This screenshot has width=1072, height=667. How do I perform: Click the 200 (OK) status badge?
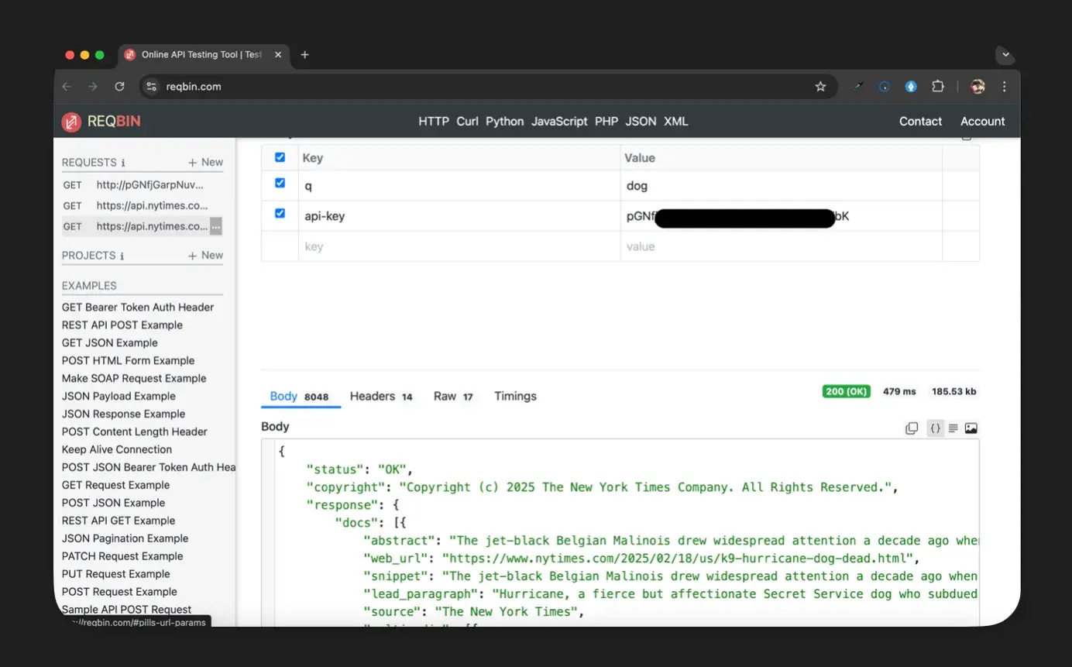[x=846, y=392]
